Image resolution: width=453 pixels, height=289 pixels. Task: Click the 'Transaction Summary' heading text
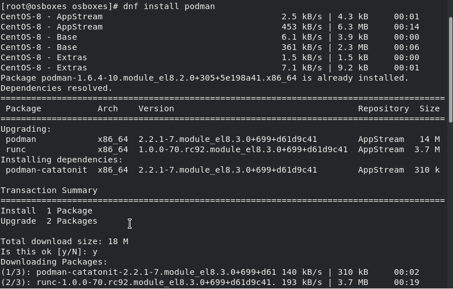coord(49,190)
